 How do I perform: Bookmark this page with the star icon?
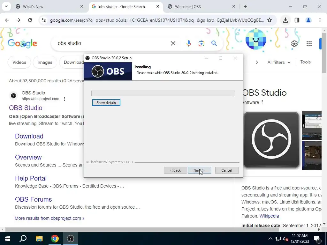tap(270, 20)
